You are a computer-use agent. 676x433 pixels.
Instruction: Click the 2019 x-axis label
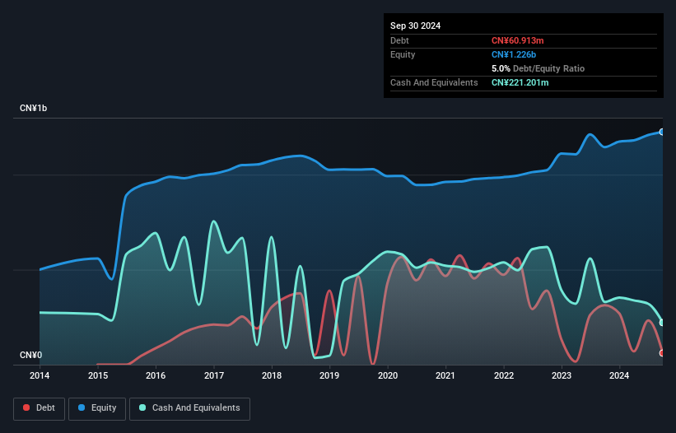pyautogui.click(x=329, y=375)
